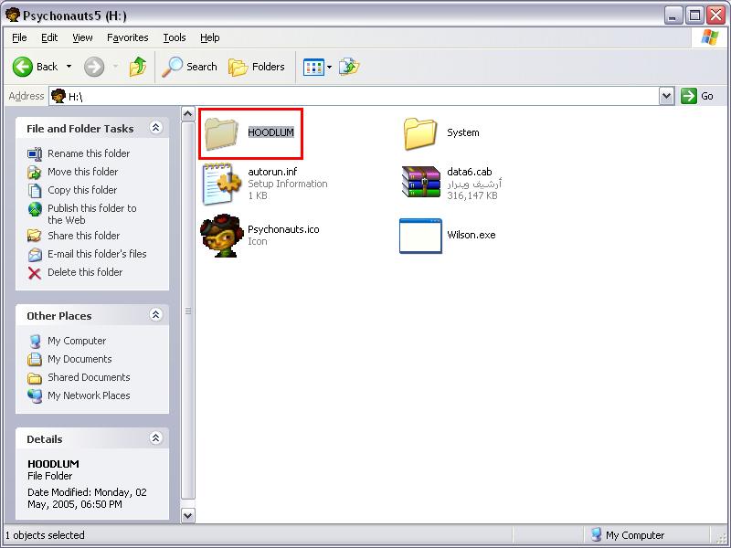Click the Rename this folder link
Screen dimensions: 731x548
(x=89, y=153)
